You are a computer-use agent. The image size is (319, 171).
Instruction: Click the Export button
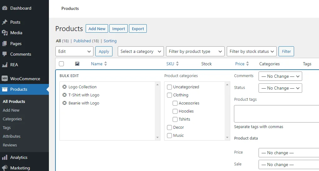pos(138,29)
